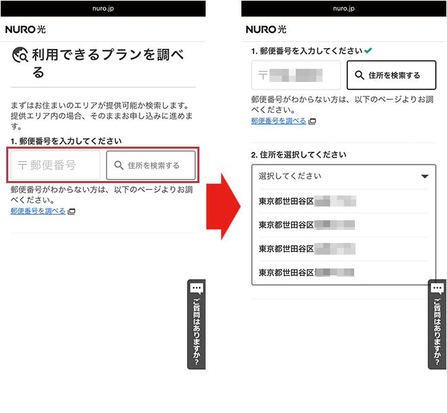The height and width of the screenshot is (413, 447).
Task: Click the nuro.jp address bar in right screen
Action: [x=344, y=8]
